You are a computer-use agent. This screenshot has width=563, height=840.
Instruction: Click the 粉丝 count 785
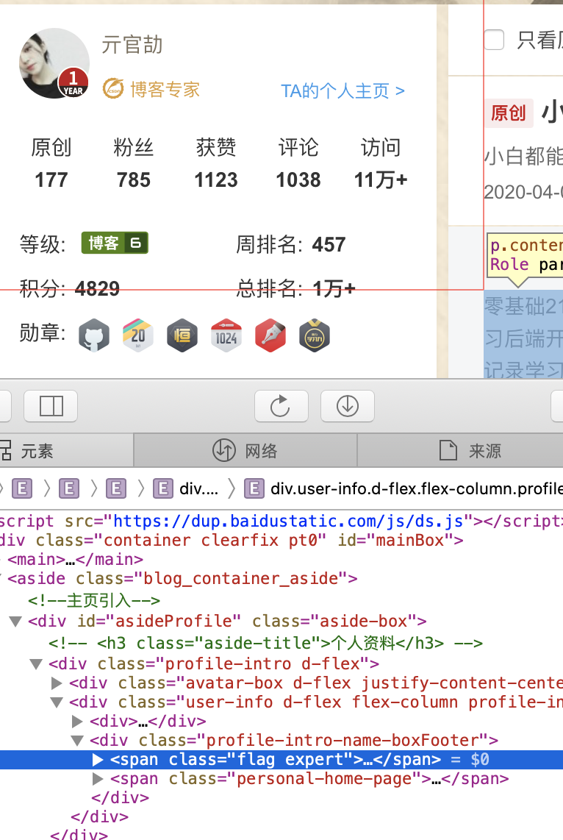coord(134,180)
